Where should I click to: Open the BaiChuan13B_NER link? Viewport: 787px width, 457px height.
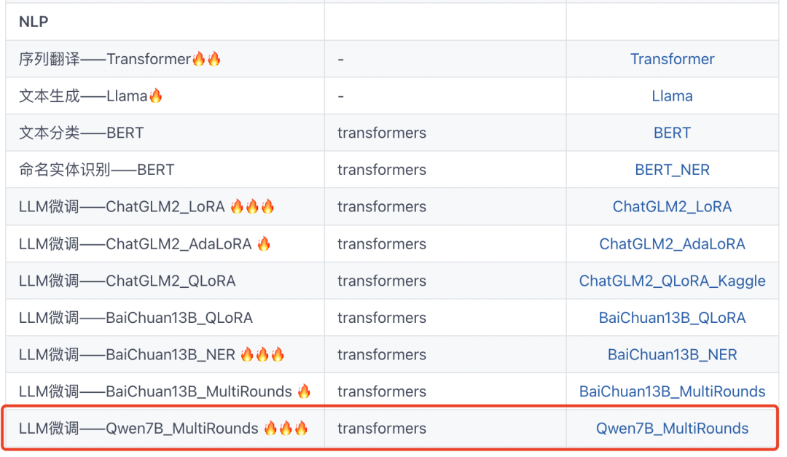click(672, 354)
